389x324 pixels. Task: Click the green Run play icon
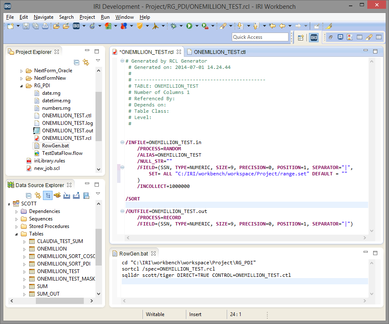coord(189,26)
